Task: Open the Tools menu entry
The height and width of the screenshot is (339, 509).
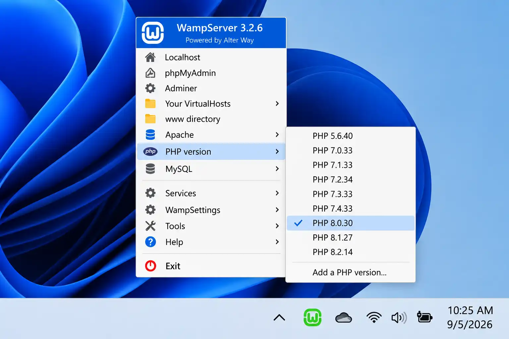Action: click(211, 226)
